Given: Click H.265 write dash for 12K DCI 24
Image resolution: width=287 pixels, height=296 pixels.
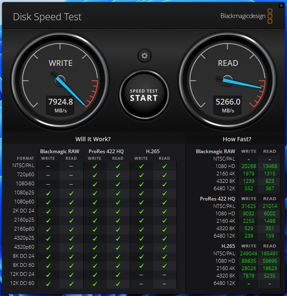Looking at the screenshot, I should 141,275.
